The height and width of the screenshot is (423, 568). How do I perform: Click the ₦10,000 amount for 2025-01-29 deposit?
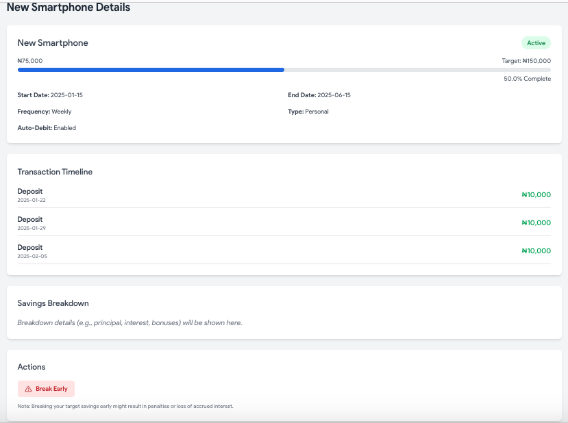(536, 223)
